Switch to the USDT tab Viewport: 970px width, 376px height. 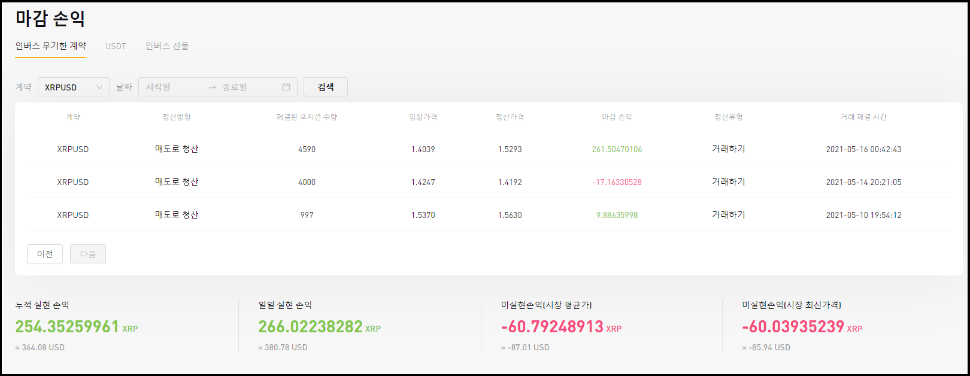[116, 46]
